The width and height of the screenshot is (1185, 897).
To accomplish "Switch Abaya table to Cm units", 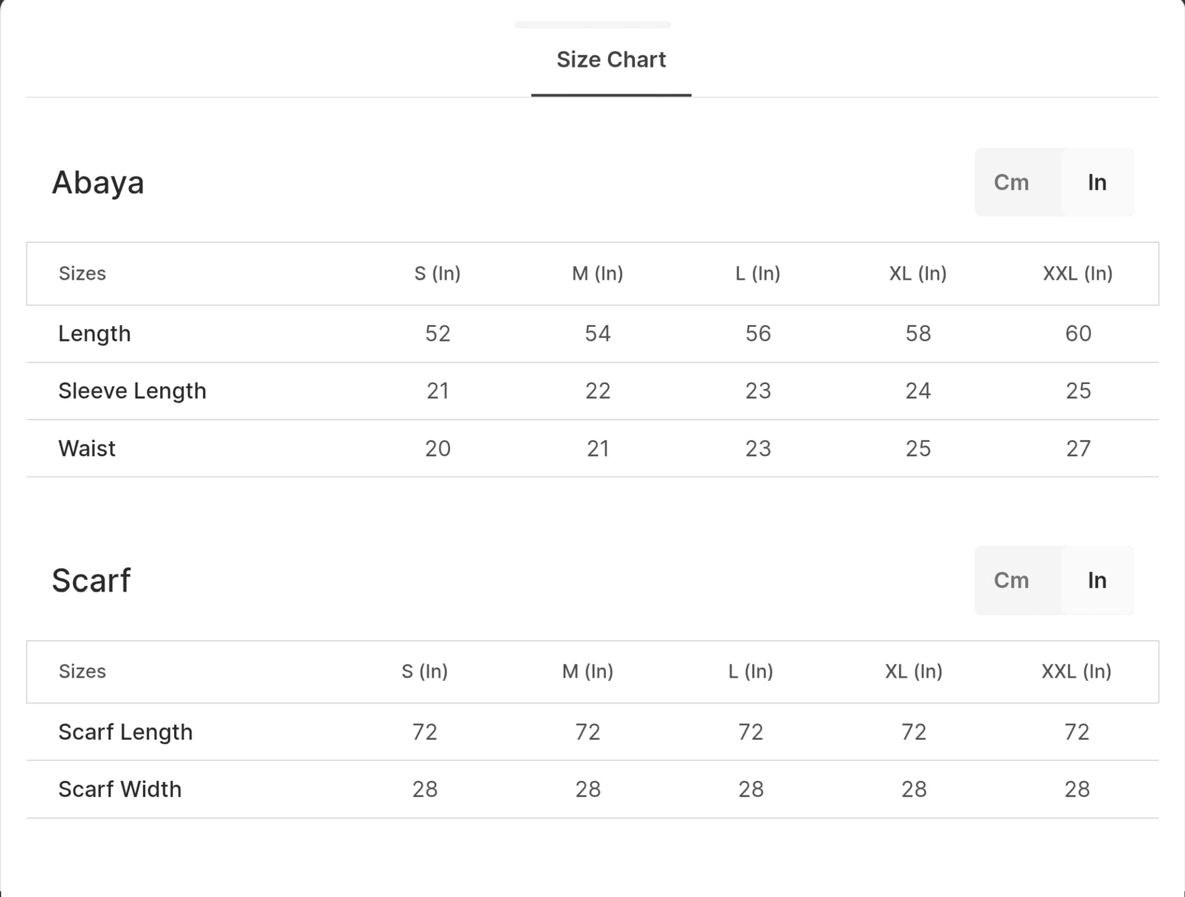I will point(1011,183).
